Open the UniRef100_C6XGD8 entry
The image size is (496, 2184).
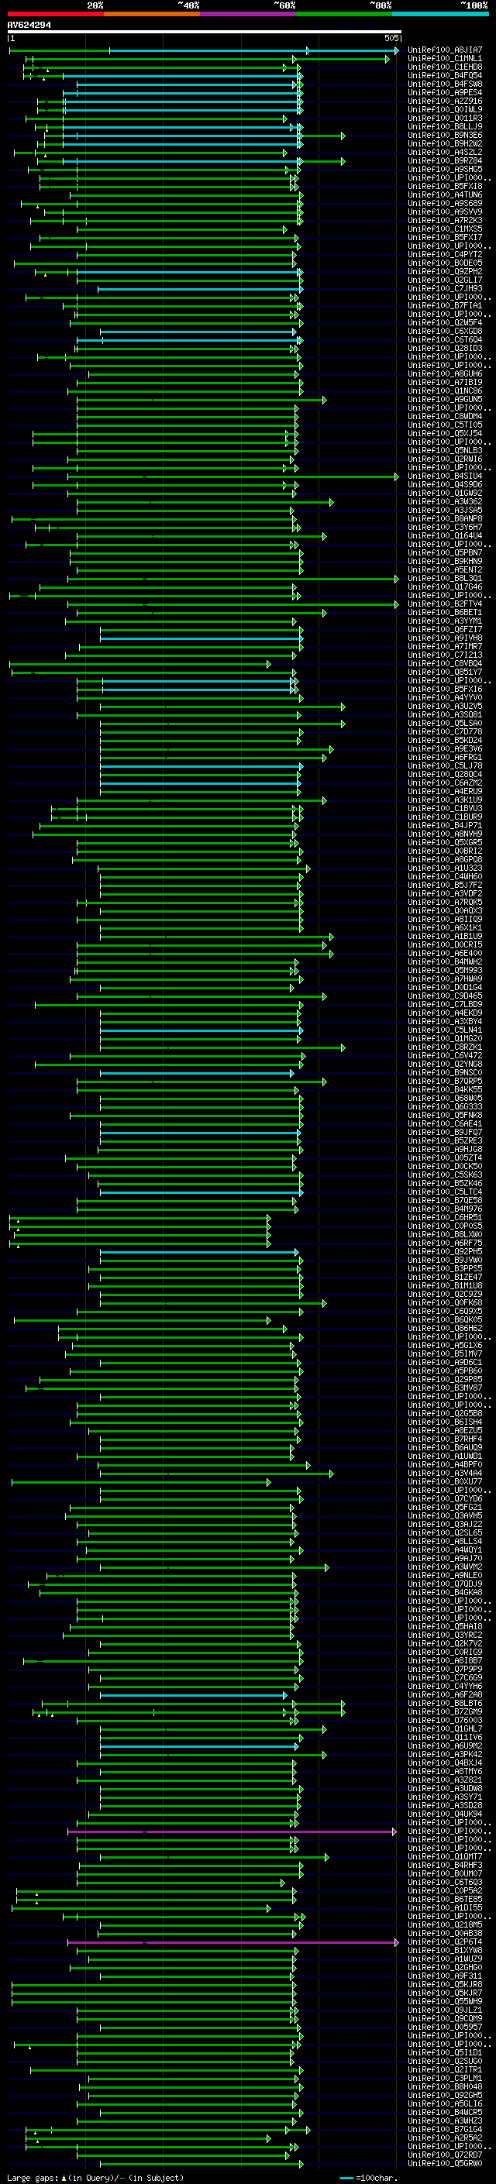[445, 332]
